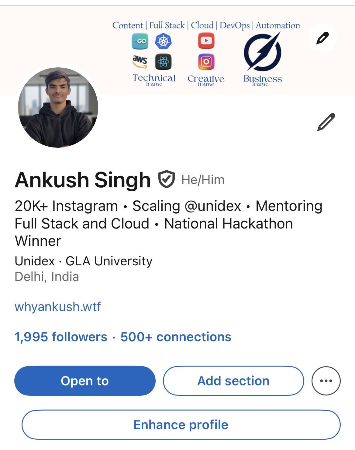Click the React atom icon

click(163, 62)
